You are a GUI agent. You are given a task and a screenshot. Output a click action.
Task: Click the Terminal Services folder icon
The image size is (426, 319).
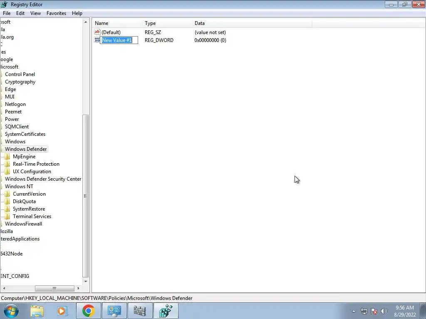click(7, 216)
